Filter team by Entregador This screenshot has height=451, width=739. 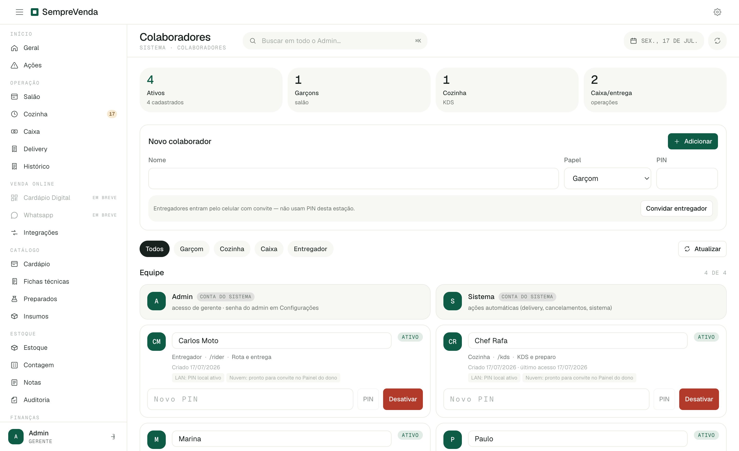(x=310, y=249)
